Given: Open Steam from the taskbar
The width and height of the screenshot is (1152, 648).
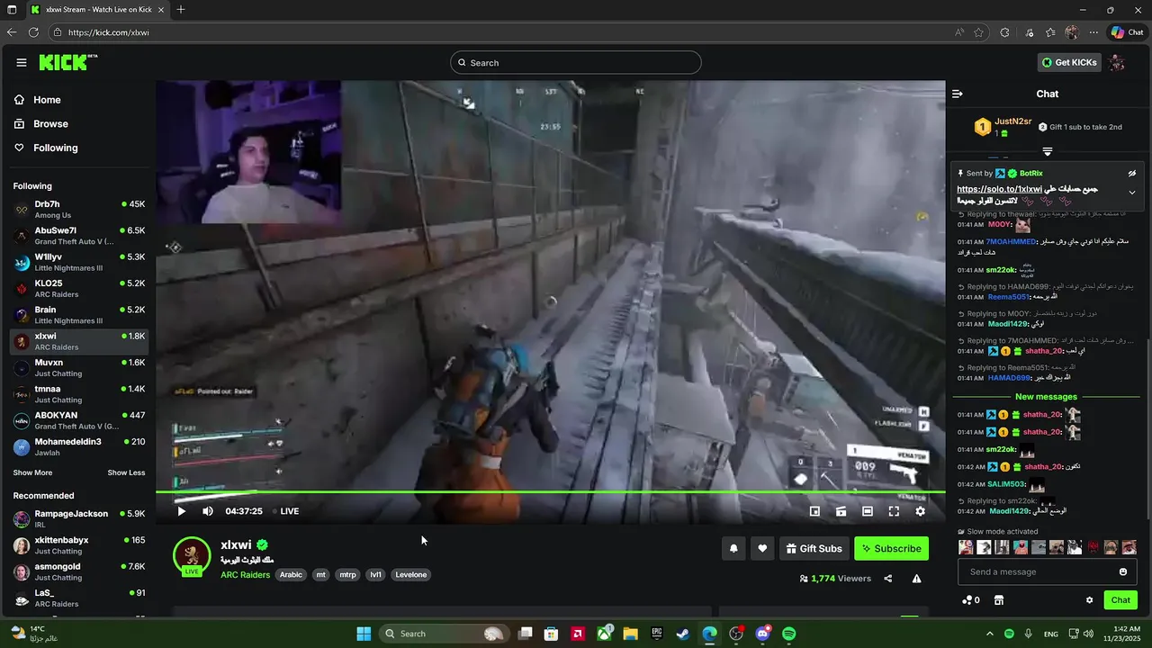Looking at the screenshot, I should pyautogui.click(x=683, y=634).
